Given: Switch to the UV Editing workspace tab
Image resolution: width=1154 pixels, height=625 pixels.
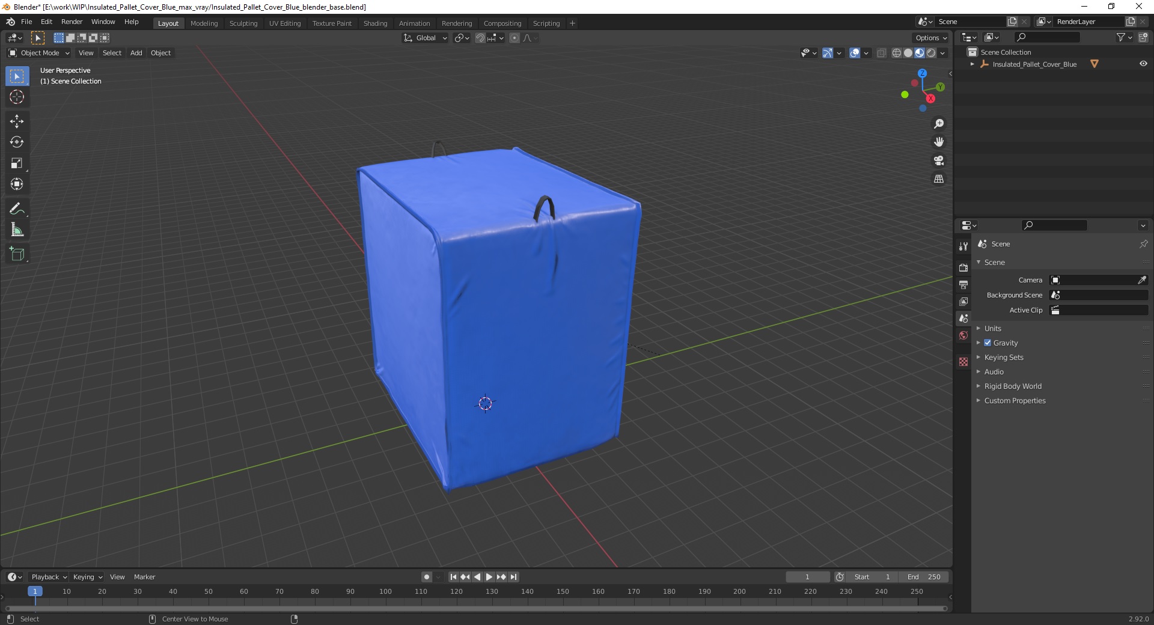Looking at the screenshot, I should coord(285,23).
